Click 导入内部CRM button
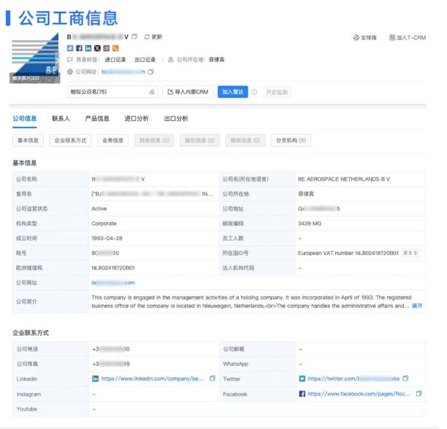 click(188, 92)
